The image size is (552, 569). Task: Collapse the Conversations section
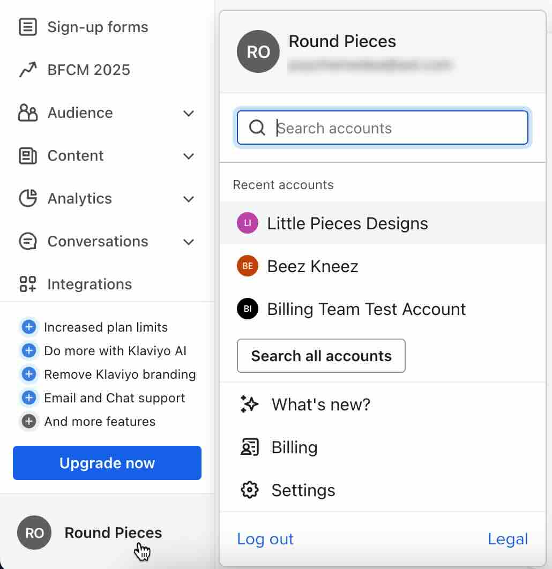(x=188, y=242)
